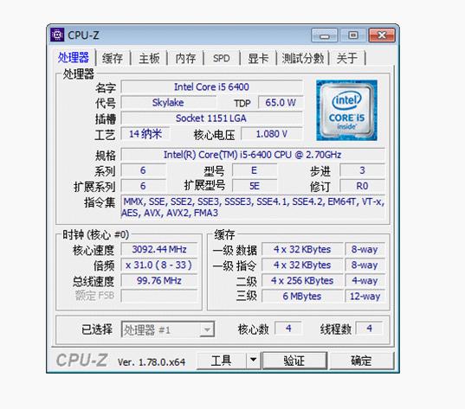The width and height of the screenshot is (465, 409).
Task: Click the 验证 button
Action: [x=294, y=361]
